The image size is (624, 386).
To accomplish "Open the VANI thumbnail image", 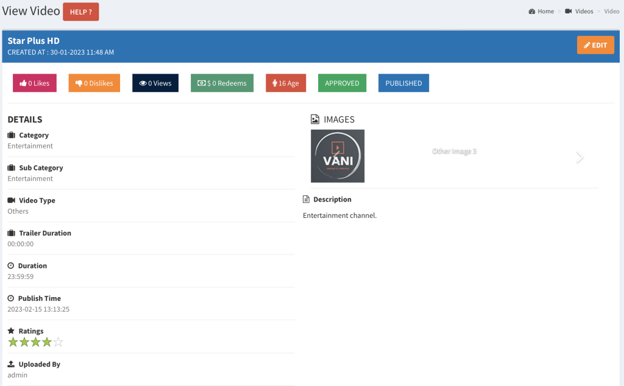I will point(338,156).
